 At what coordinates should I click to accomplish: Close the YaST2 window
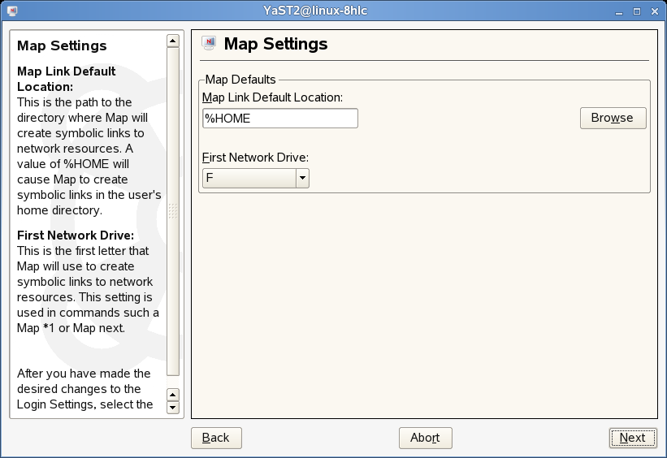point(653,11)
